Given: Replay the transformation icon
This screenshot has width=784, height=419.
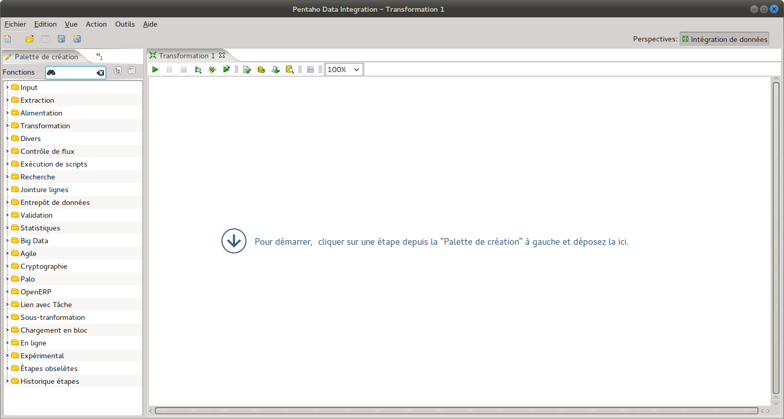Looking at the screenshot, I should tap(227, 69).
